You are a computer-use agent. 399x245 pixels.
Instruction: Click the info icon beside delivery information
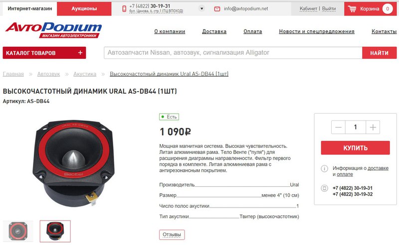[324, 168]
